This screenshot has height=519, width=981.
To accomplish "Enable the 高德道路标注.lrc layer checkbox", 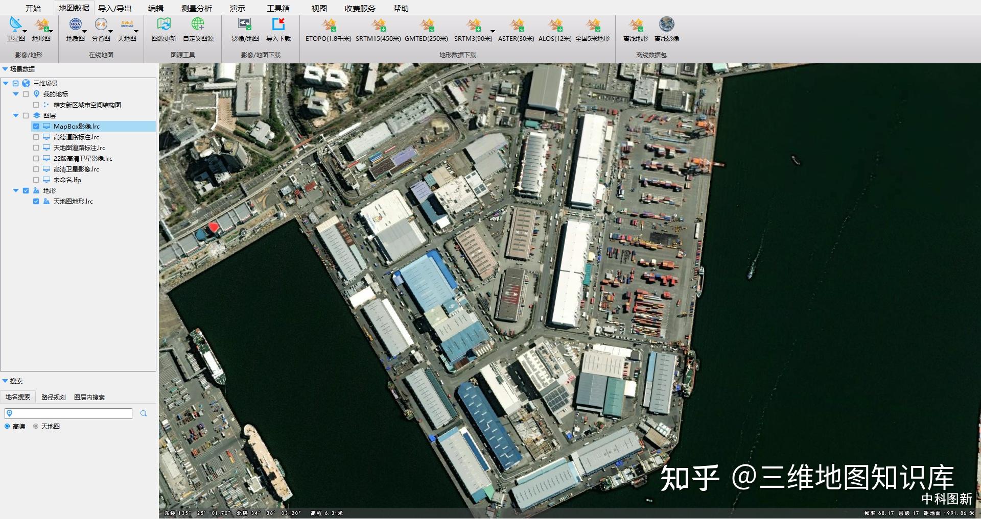I will click(x=36, y=137).
